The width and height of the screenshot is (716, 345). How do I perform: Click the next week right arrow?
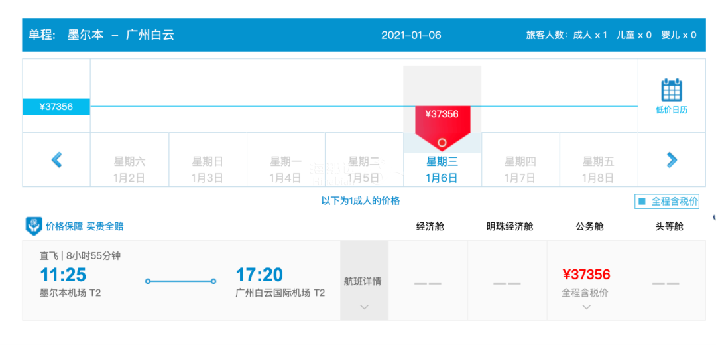672,160
